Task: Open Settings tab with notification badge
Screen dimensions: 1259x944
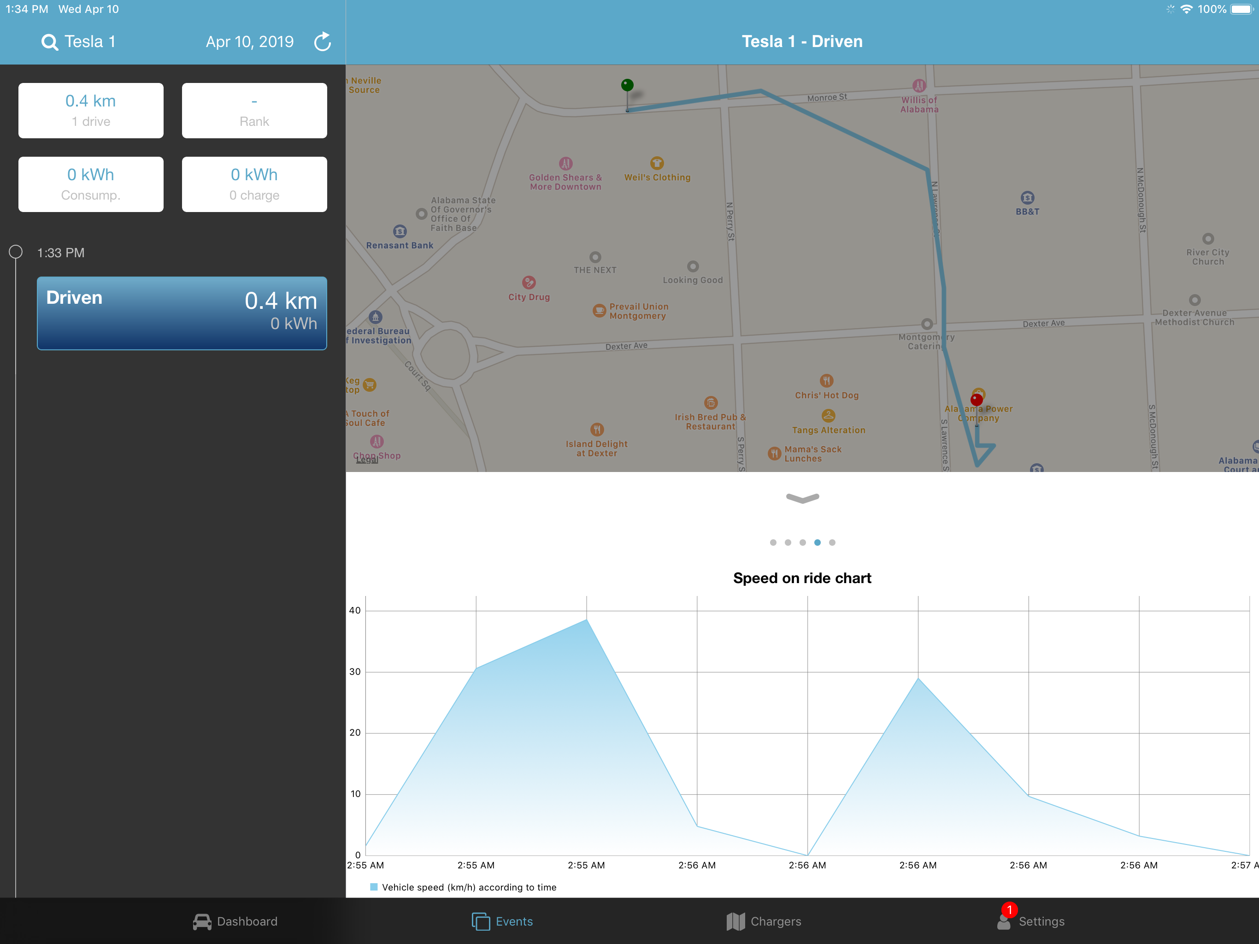Action: click(x=1030, y=921)
